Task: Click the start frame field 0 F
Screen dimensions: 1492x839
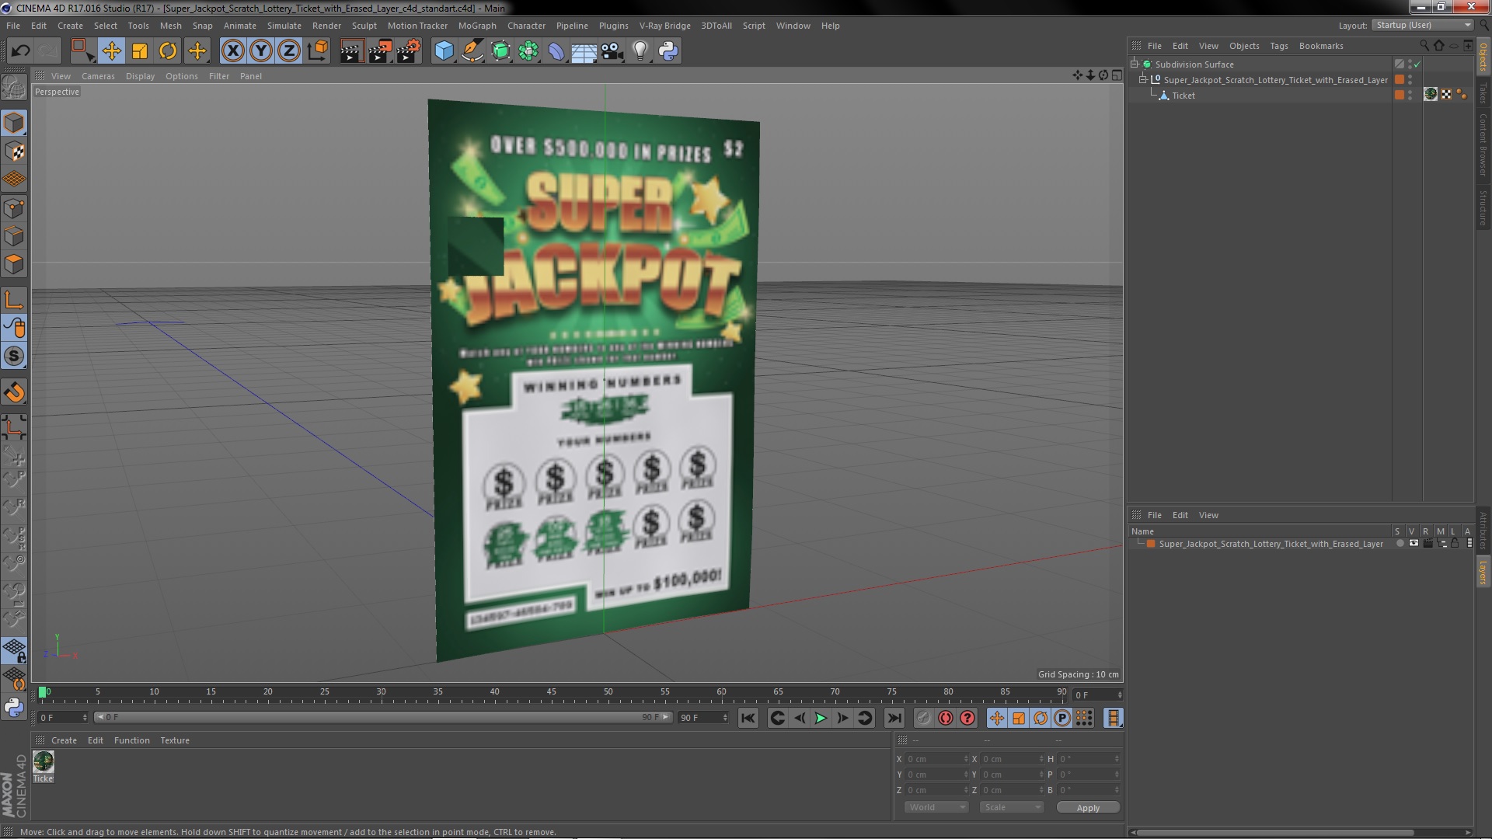Action: pos(62,718)
